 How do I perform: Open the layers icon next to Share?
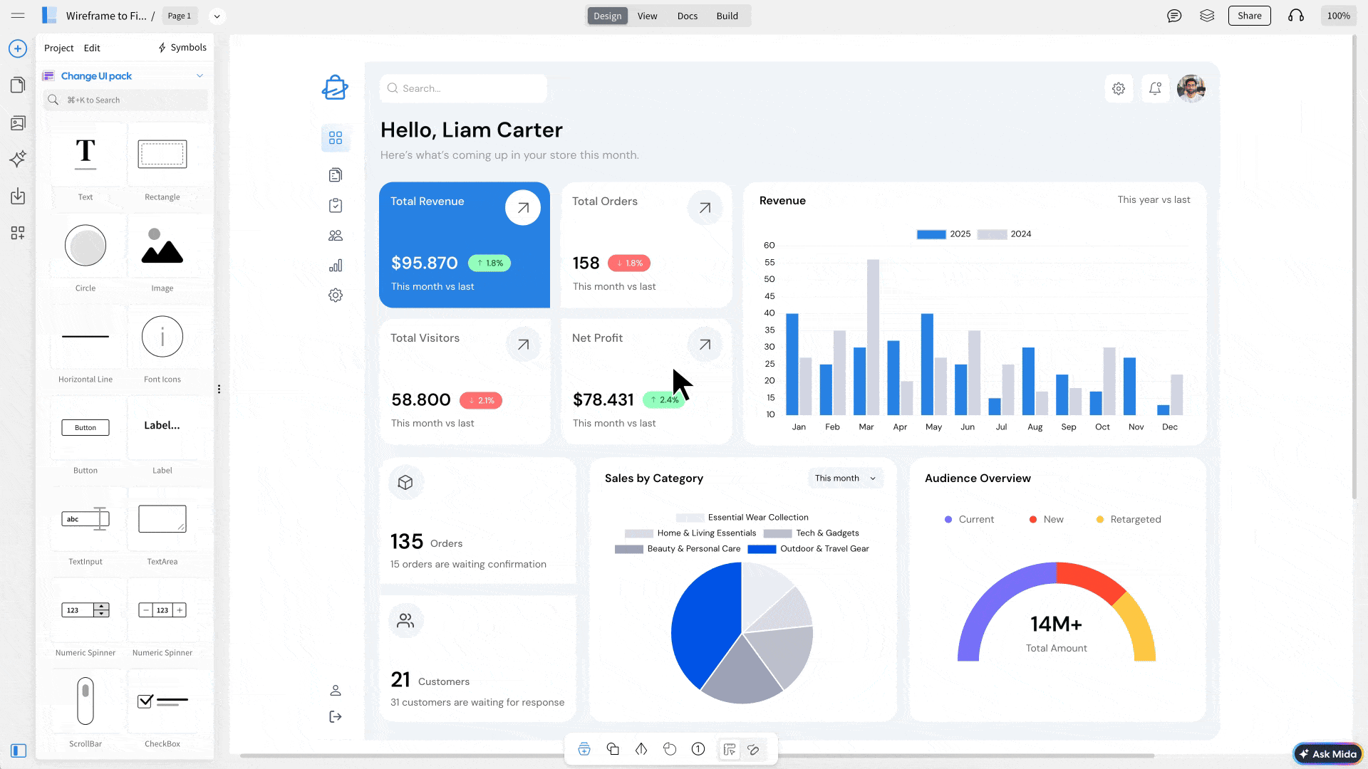pos(1207,15)
